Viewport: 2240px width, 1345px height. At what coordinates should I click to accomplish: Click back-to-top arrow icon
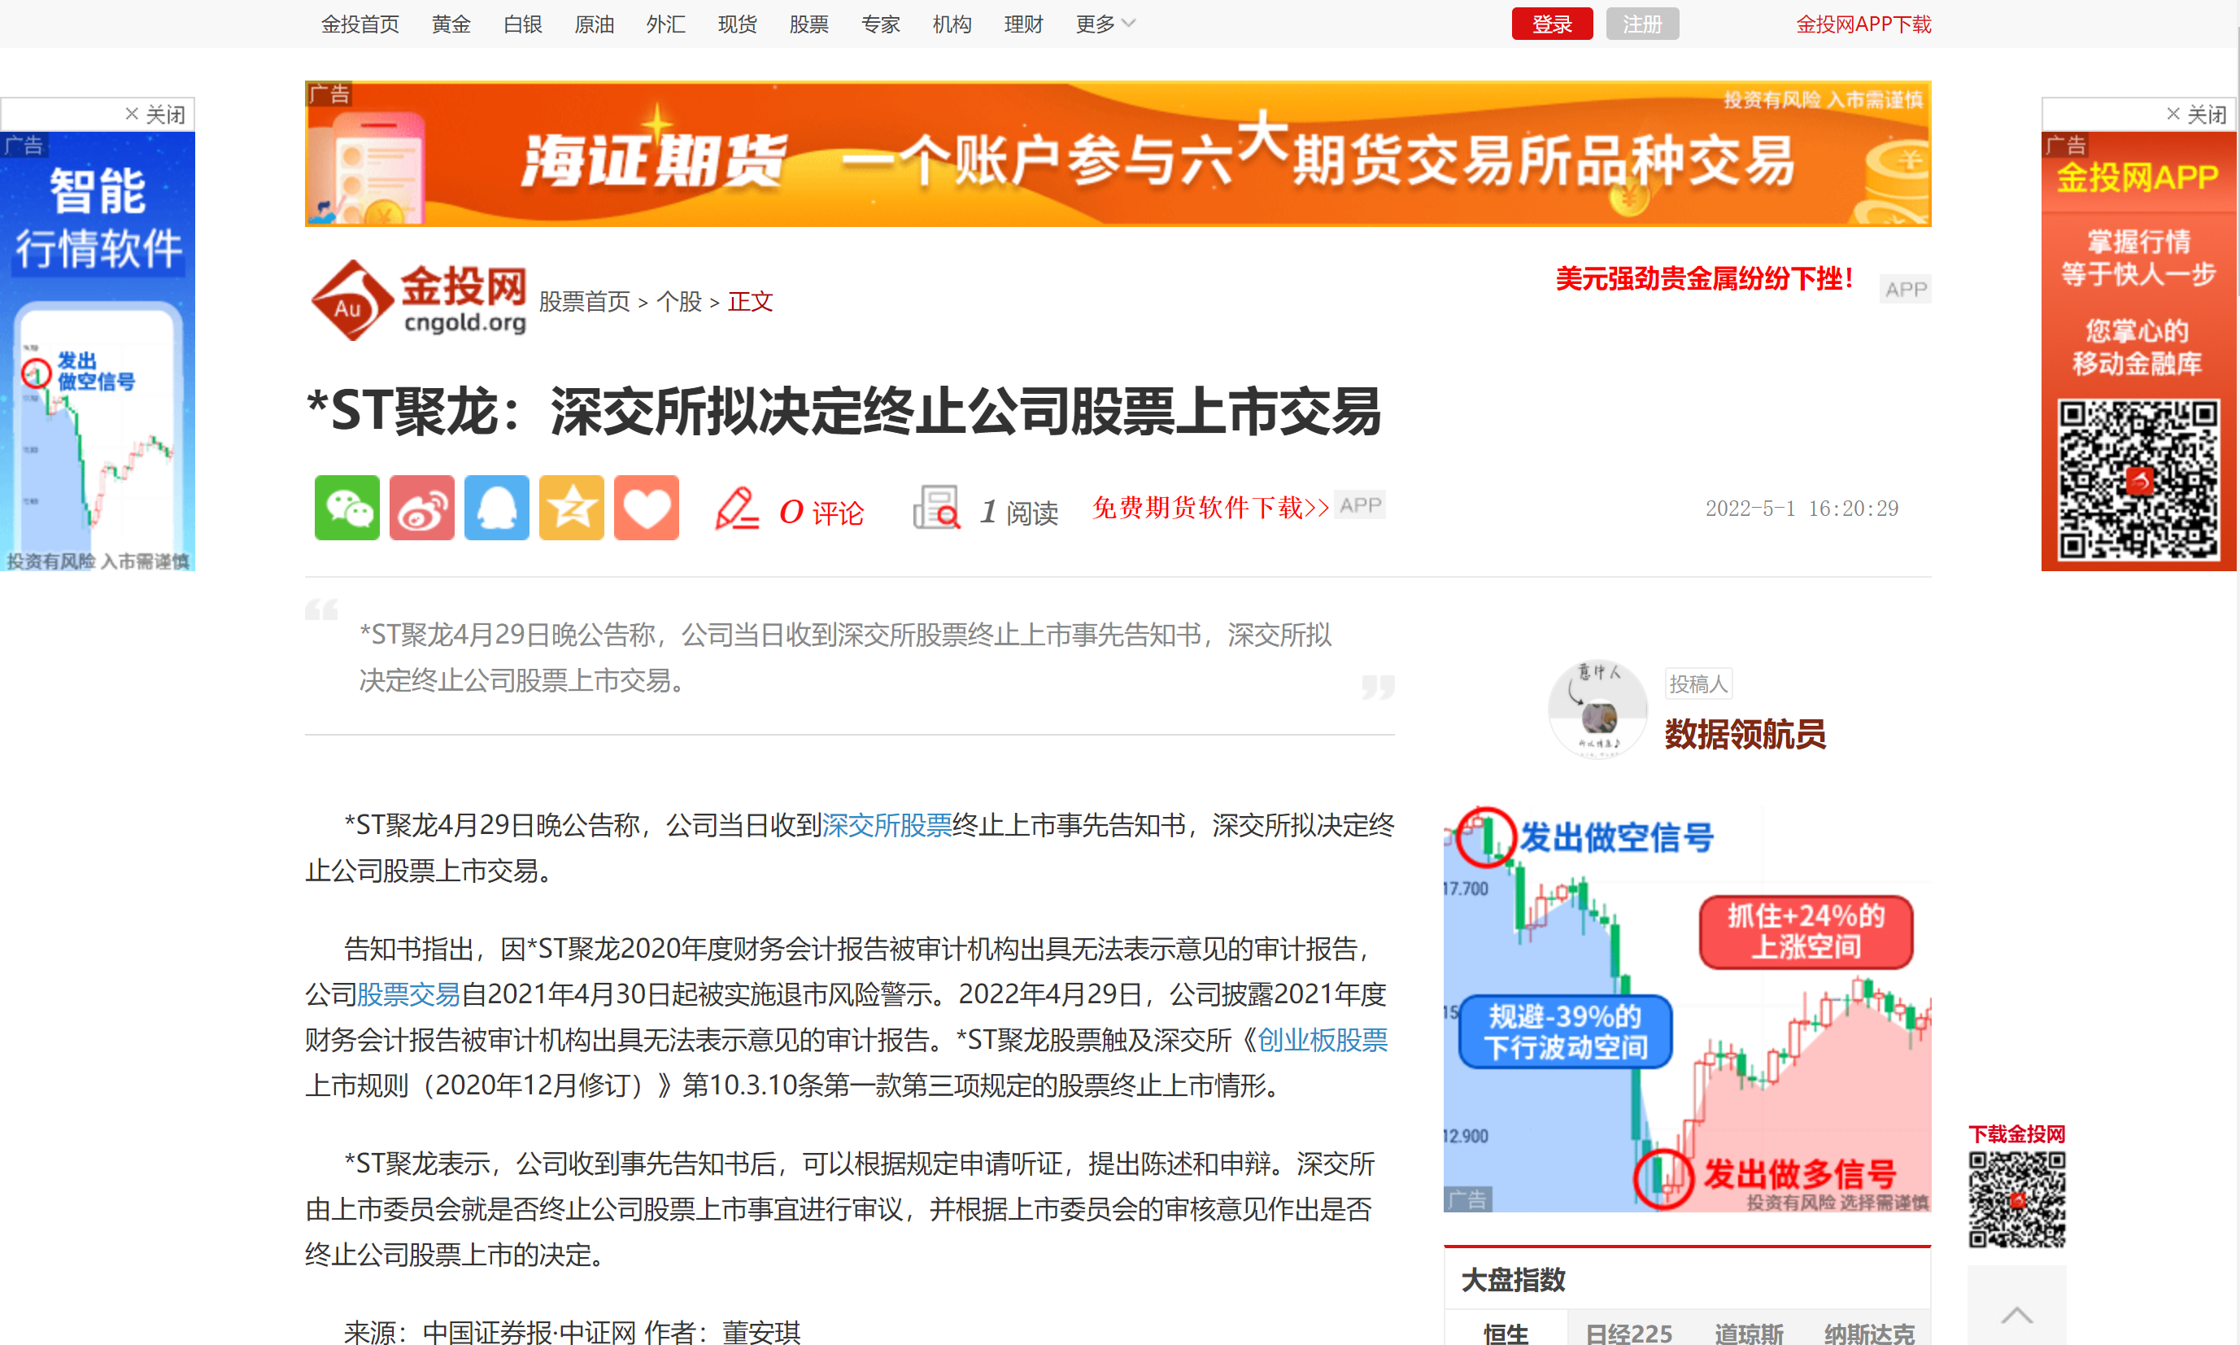[x=2016, y=1314]
